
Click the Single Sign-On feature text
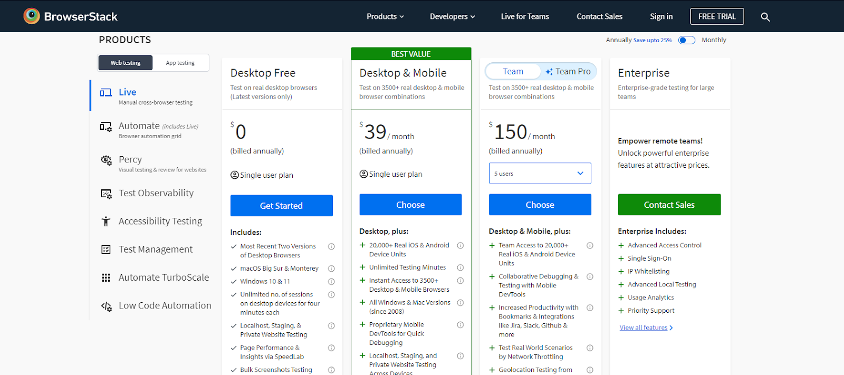click(649, 258)
